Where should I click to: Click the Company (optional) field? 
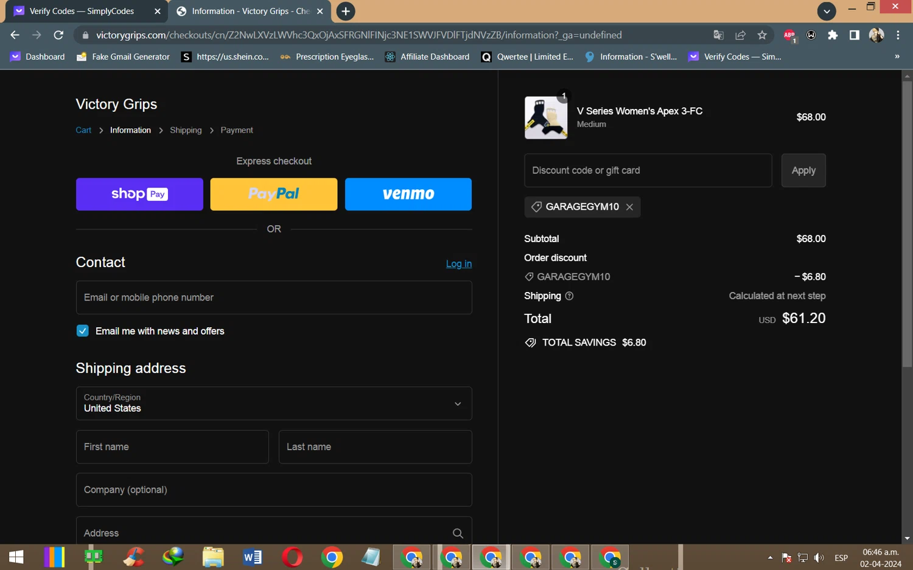click(274, 490)
